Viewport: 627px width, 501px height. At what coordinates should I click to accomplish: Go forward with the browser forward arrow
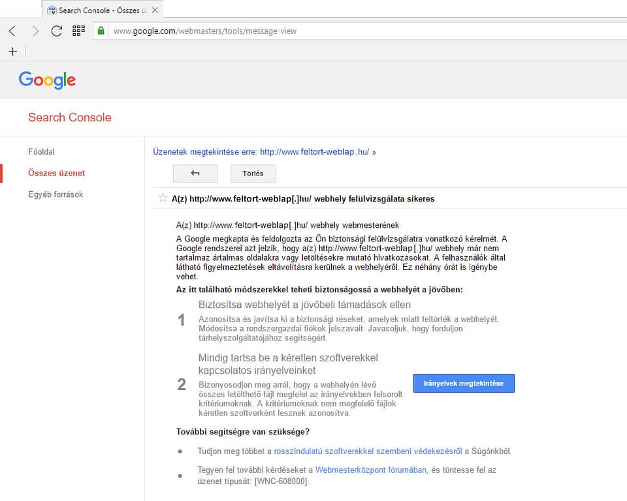[35, 31]
